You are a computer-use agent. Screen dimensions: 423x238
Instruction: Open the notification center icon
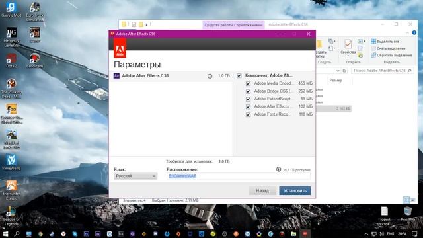coord(414,233)
